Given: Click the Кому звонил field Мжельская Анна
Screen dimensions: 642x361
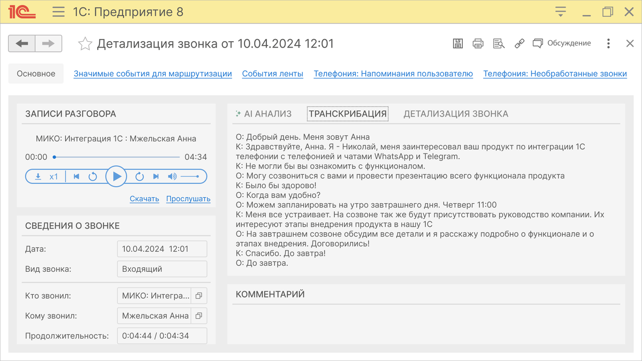Looking at the screenshot, I should [x=154, y=316].
